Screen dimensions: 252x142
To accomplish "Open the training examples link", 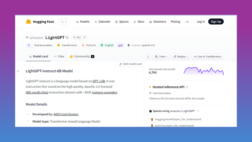I will (104, 92).
